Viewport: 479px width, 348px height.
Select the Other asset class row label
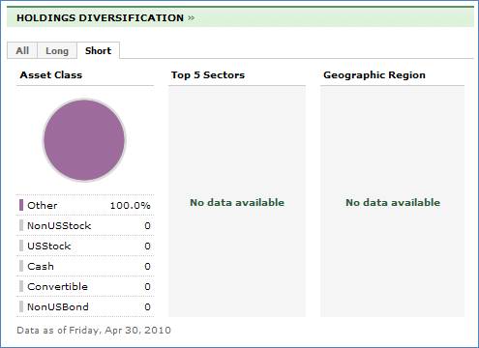pos(43,205)
